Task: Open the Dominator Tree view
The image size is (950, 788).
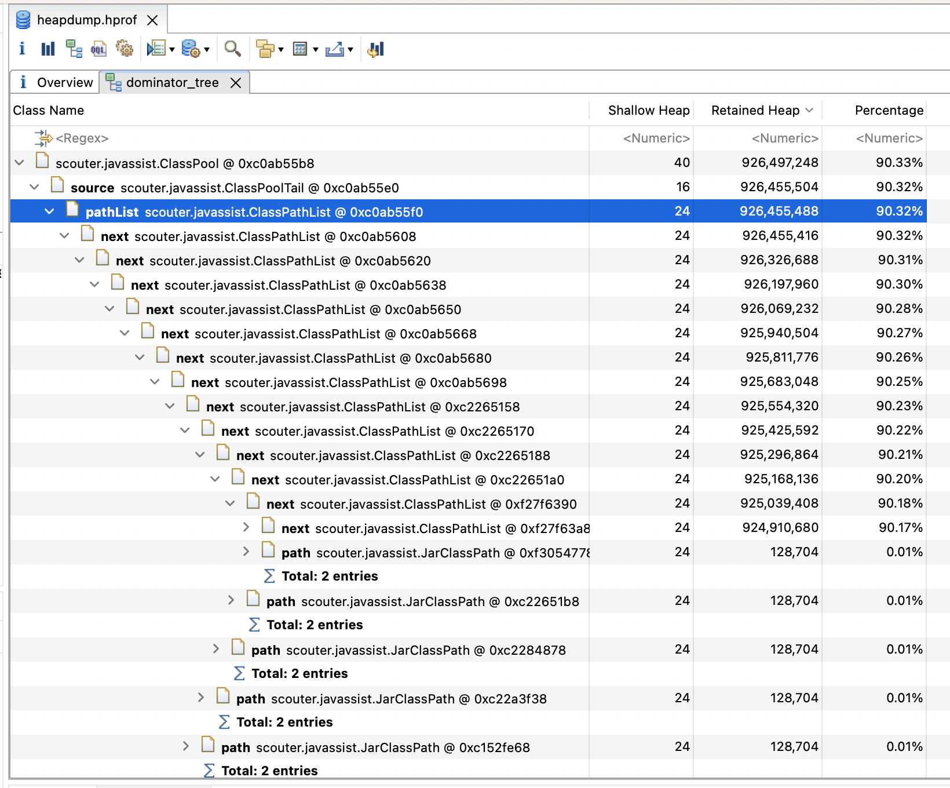Action: click(73, 49)
